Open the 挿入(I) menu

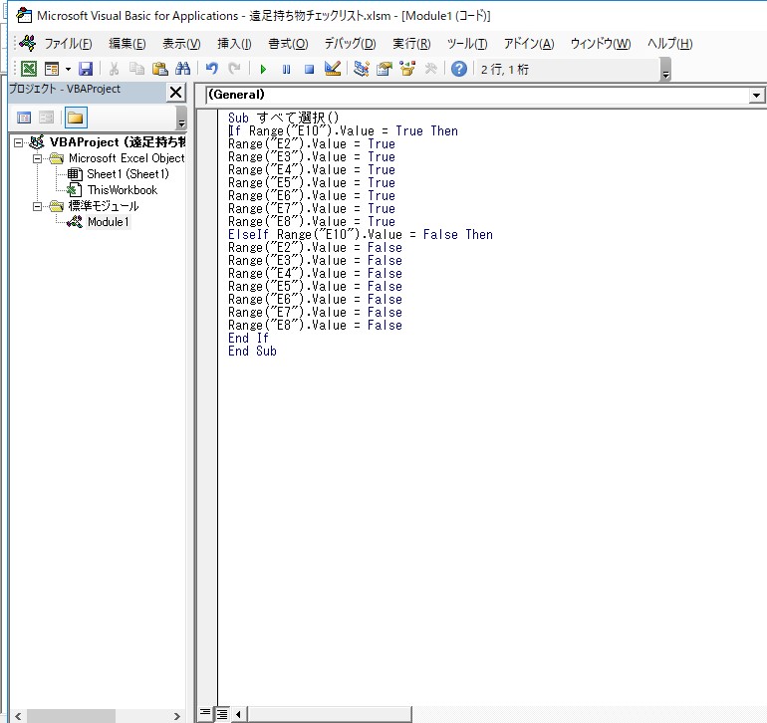pyautogui.click(x=234, y=44)
